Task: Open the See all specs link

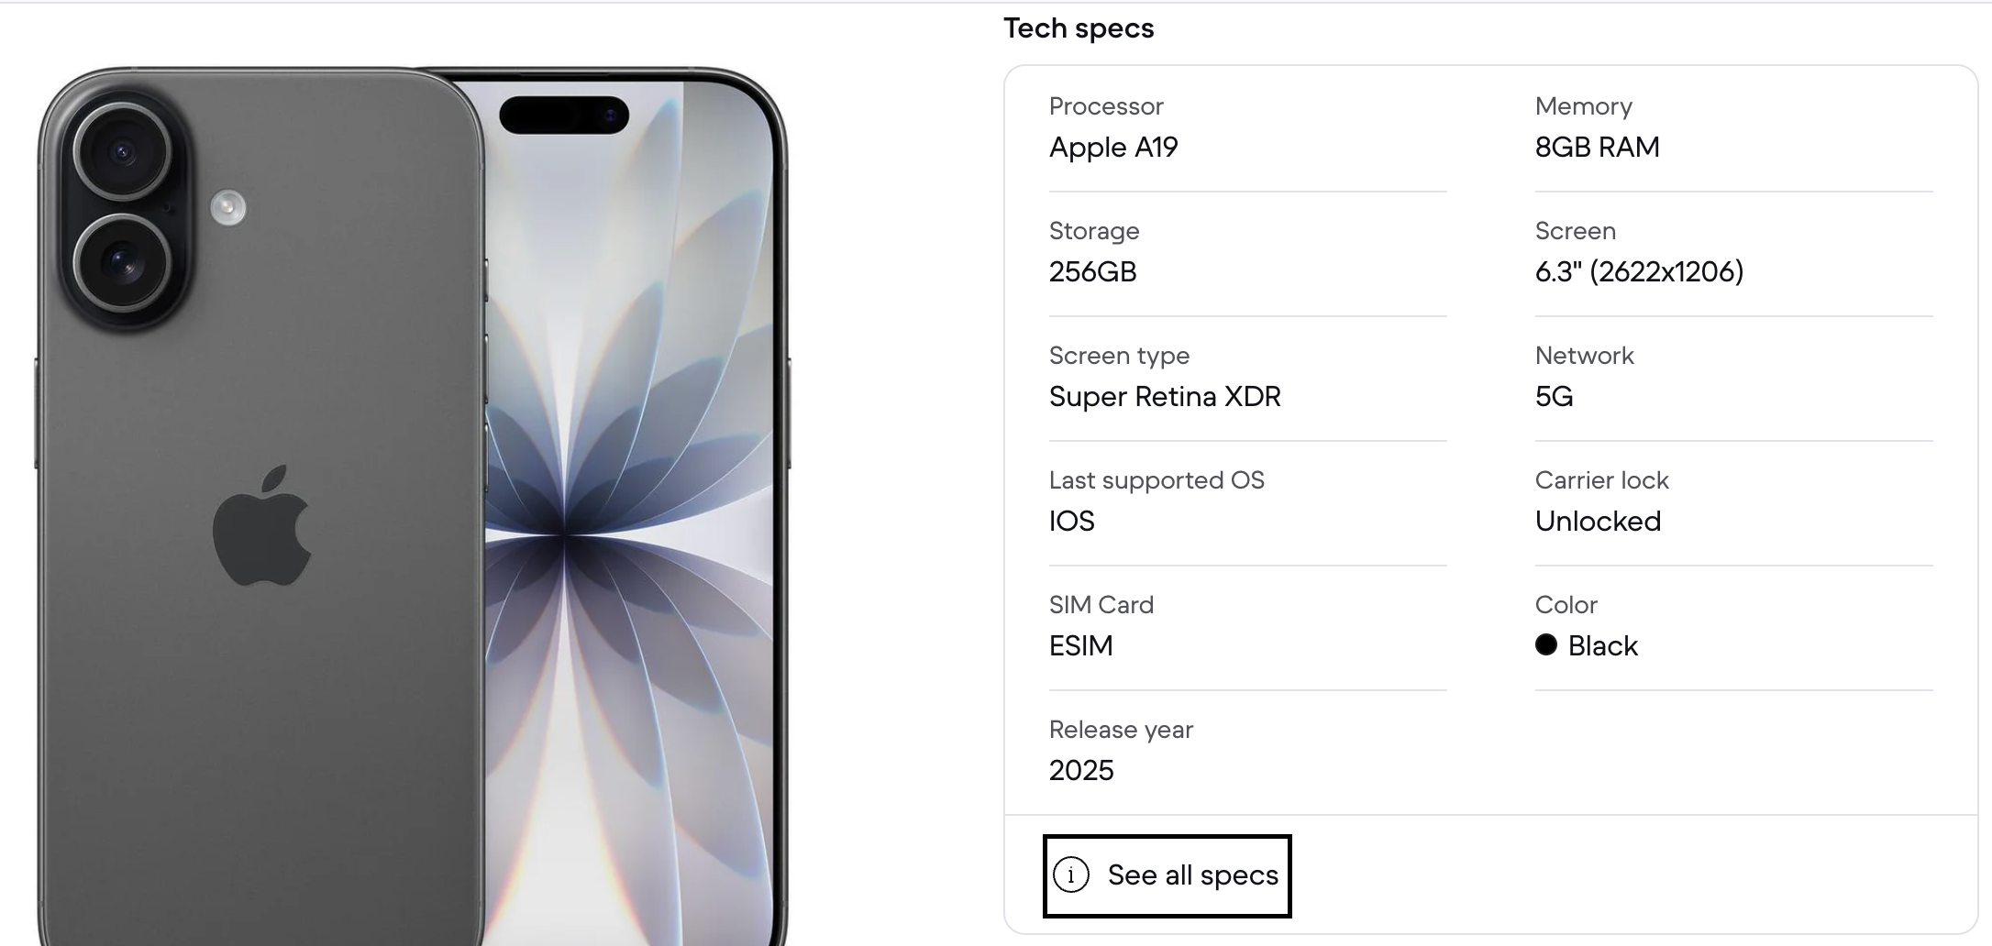Action: 1167,875
